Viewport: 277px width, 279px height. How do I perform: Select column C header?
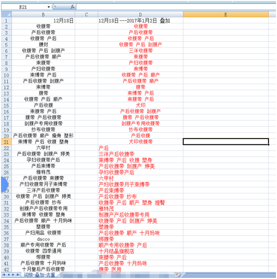point(86,14)
